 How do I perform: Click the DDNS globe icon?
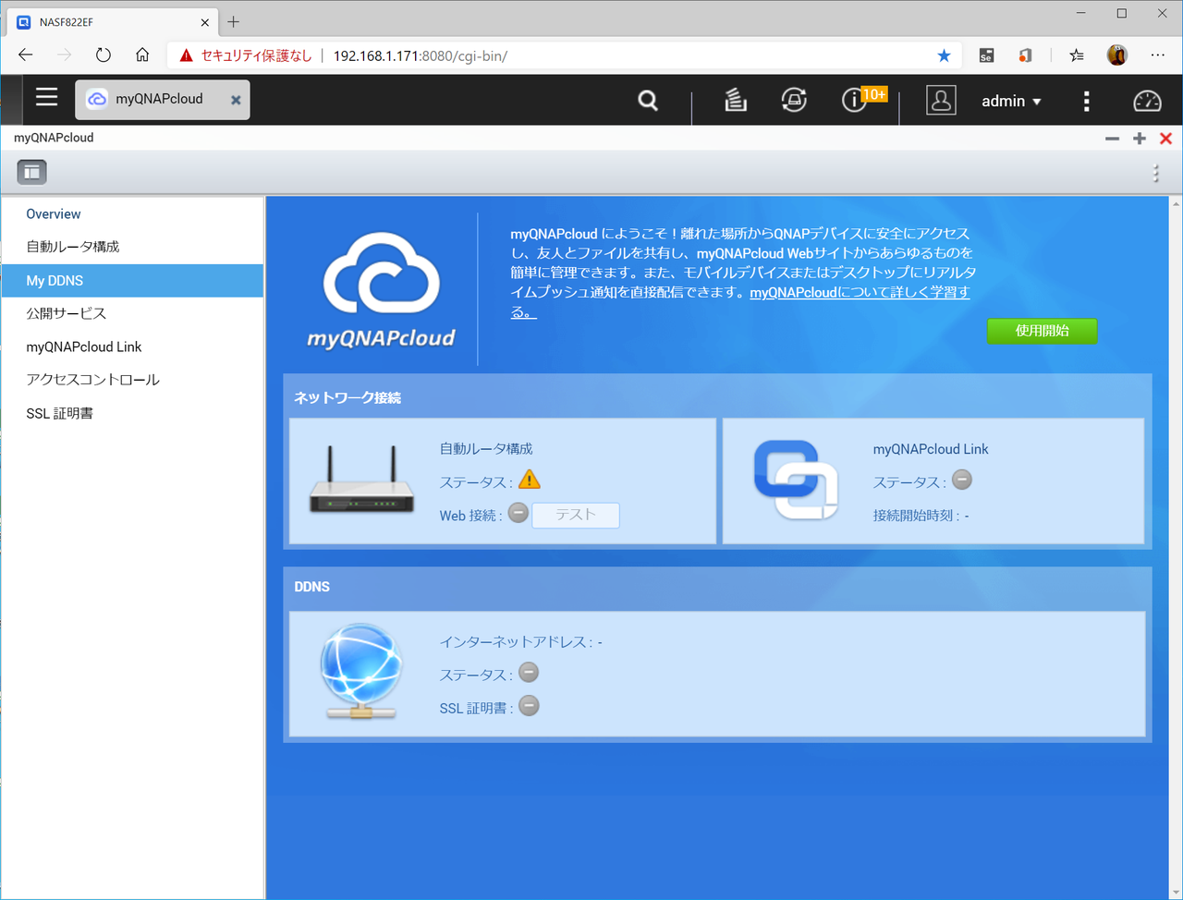pyautogui.click(x=360, y=672)
